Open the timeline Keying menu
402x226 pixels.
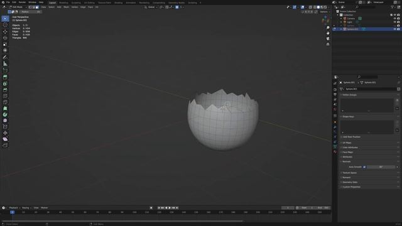[x=26, y=208]
